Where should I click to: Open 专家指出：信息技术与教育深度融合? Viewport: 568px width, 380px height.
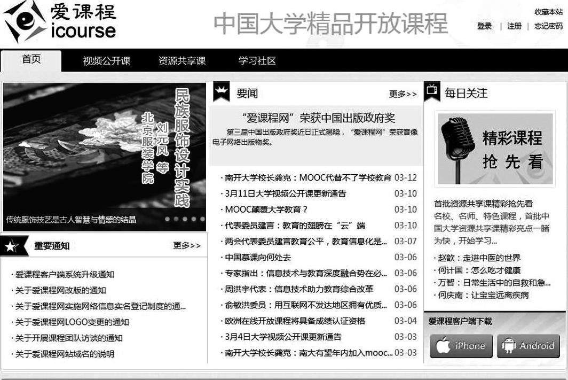click(x=306, y=274)
